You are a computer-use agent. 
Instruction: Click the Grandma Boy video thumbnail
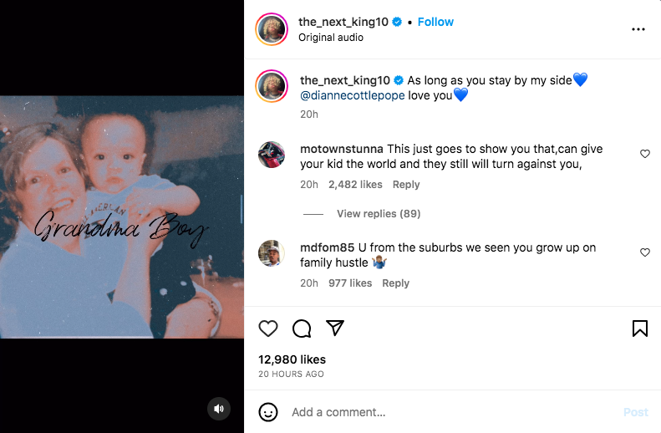coord(122,217)
